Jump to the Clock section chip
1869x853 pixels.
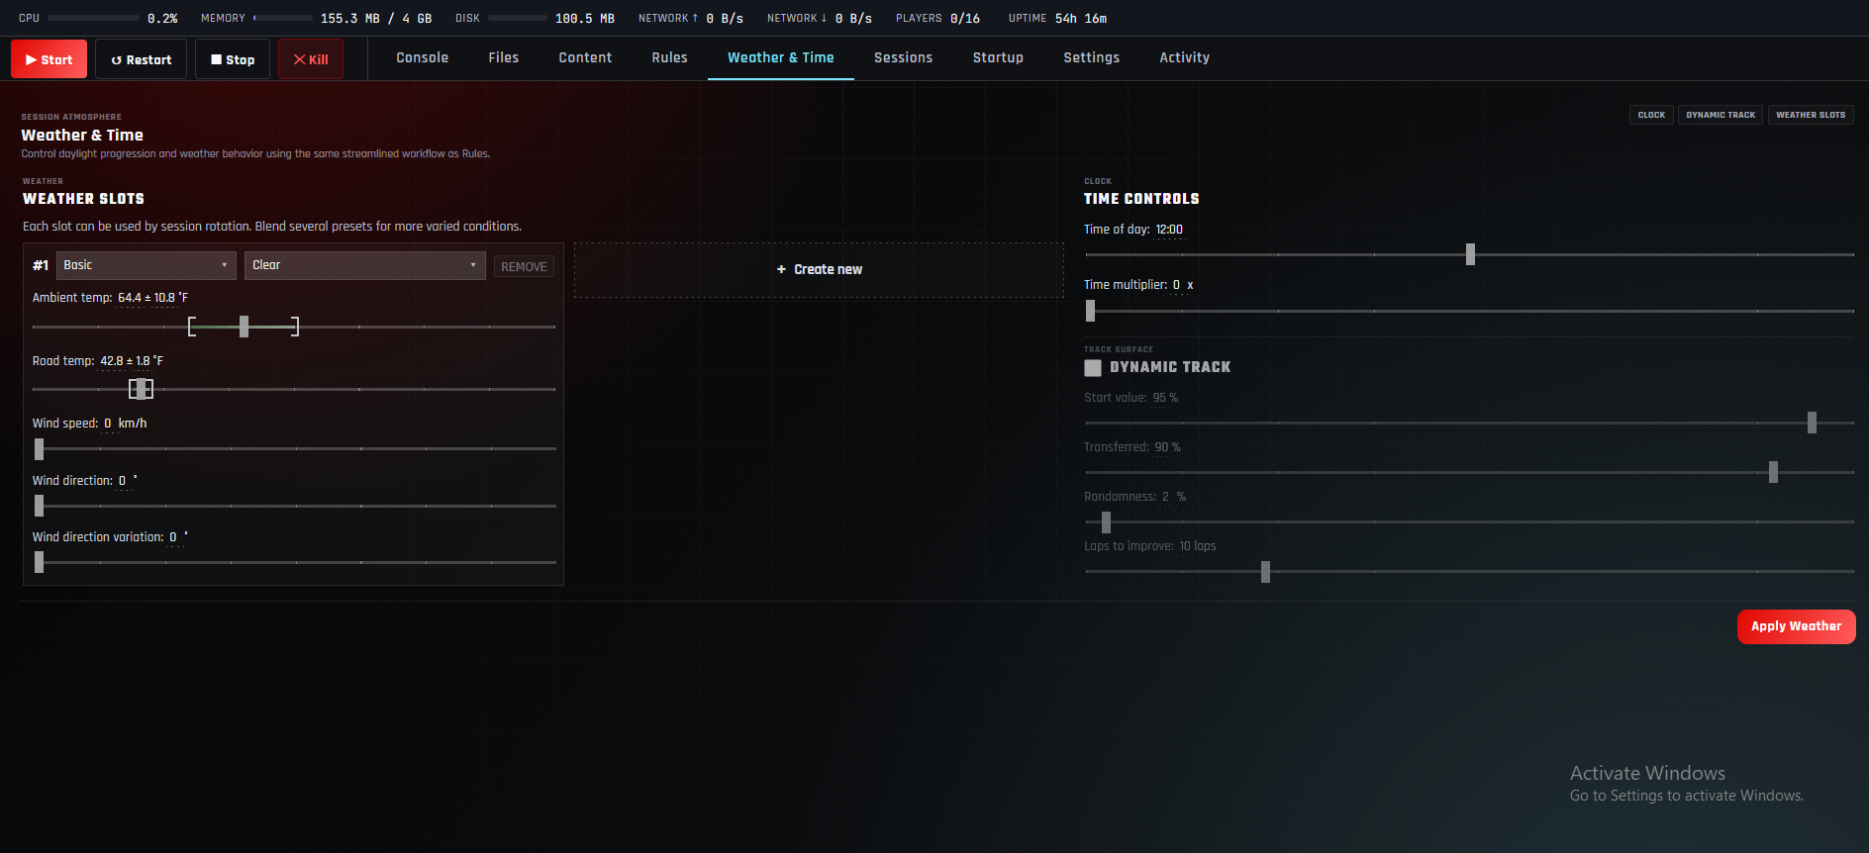(1651, 115)
